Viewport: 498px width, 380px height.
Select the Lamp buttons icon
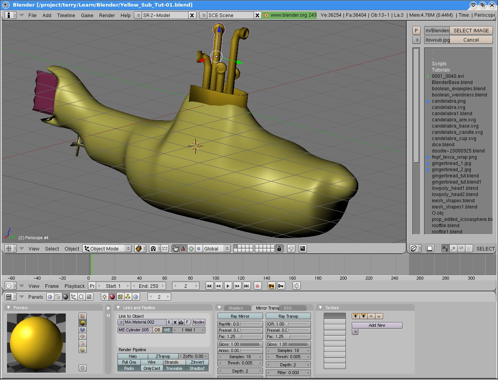(x=104, y=297)
